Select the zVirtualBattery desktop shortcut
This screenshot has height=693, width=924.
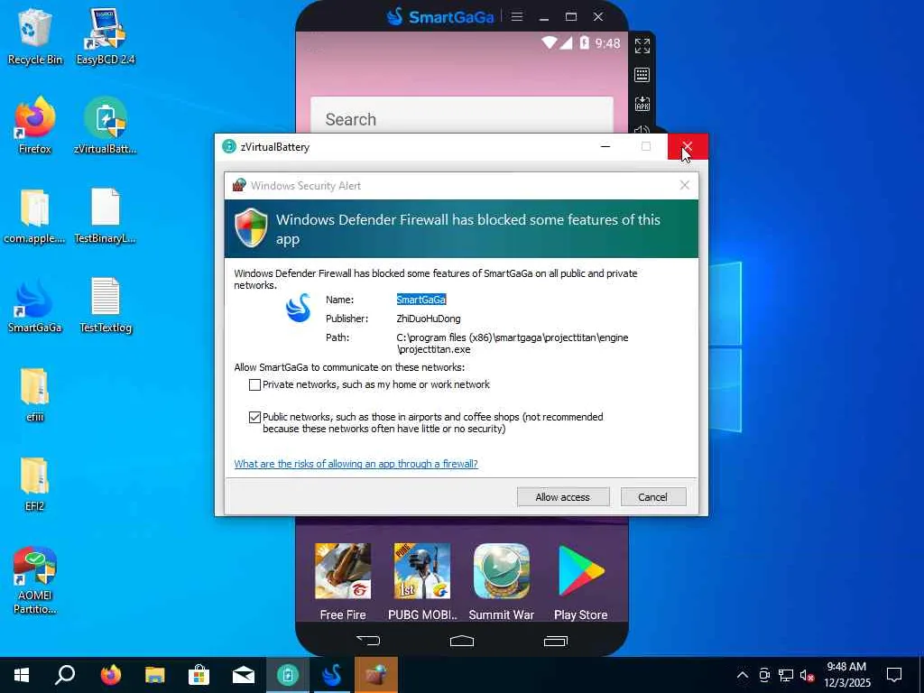[106, 125]
